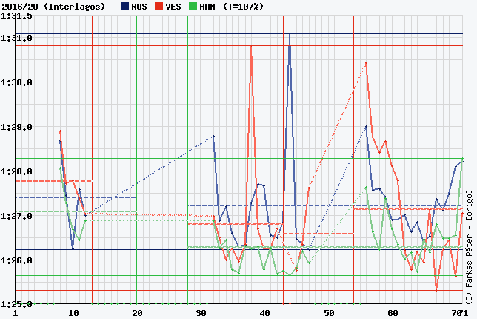Click the blue ROS legend color swatch
The height and width of the screenshot is (319, 477).
(124, 7)
